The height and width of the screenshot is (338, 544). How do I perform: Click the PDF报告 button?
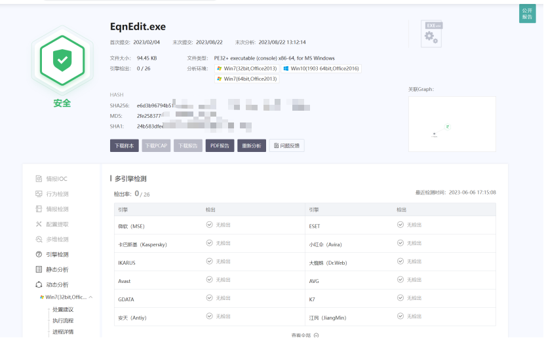pyautogui.click(x=220, y=145)
